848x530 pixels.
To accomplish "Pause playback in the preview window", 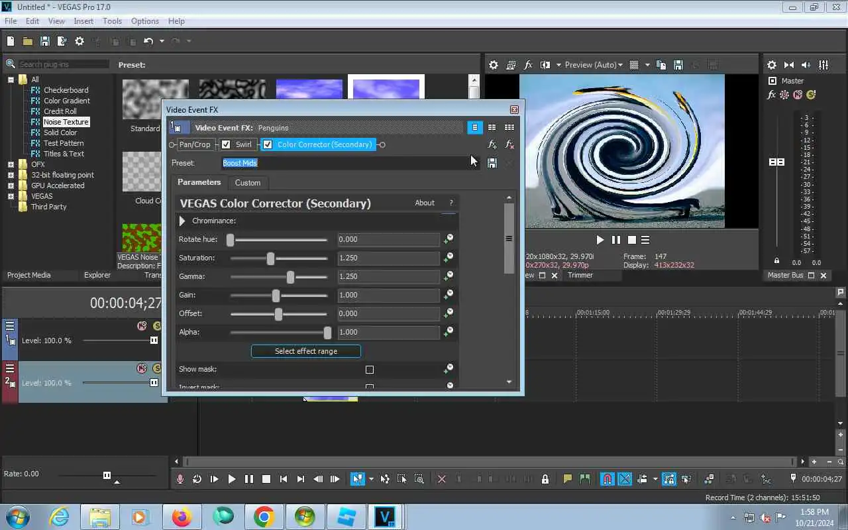I will point(616,240).
